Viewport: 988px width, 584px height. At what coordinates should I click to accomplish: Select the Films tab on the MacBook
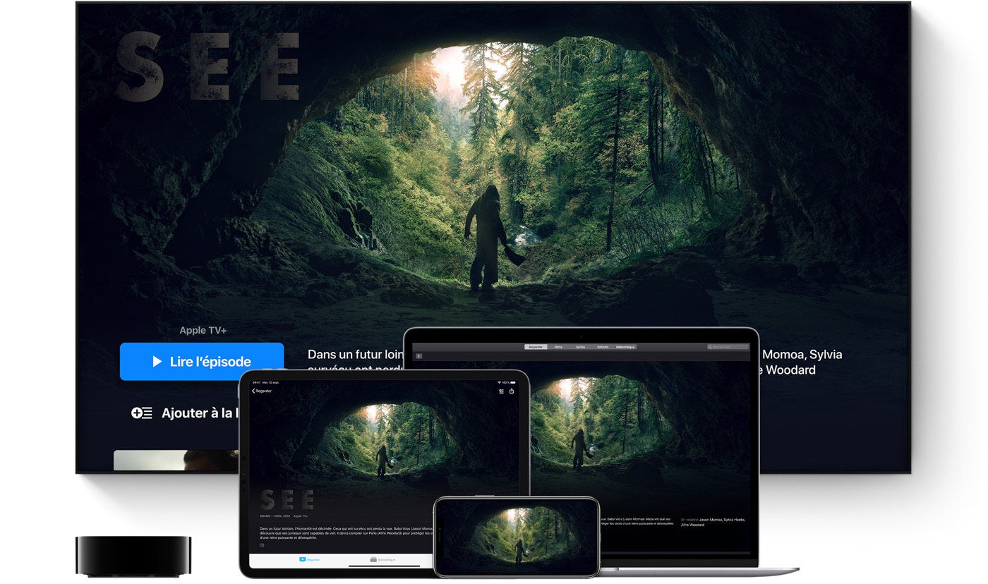click(558, 347)
